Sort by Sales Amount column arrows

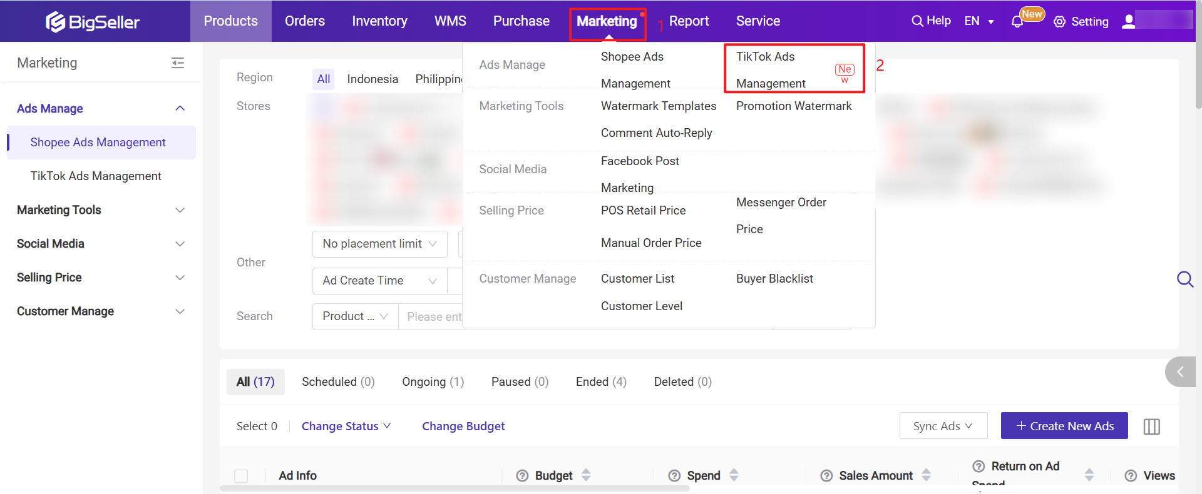pos(926,475)
